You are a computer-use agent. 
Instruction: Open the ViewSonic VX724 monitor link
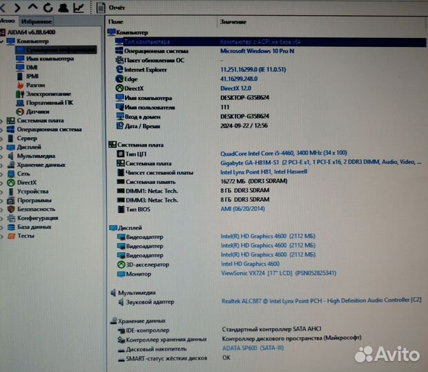(278, 273)
